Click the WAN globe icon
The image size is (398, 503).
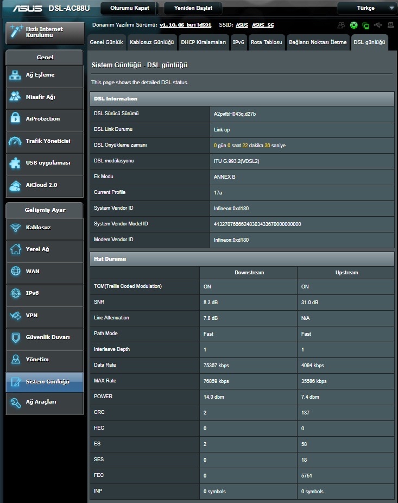coord(15,271)
